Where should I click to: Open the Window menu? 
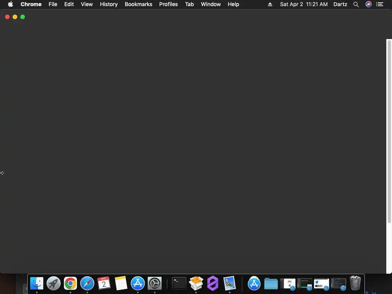coord(211,4)
